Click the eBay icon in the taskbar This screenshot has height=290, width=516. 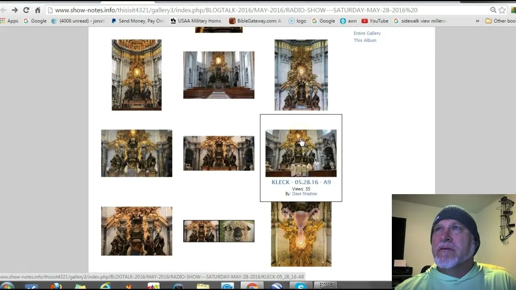[x=154, y=286]
